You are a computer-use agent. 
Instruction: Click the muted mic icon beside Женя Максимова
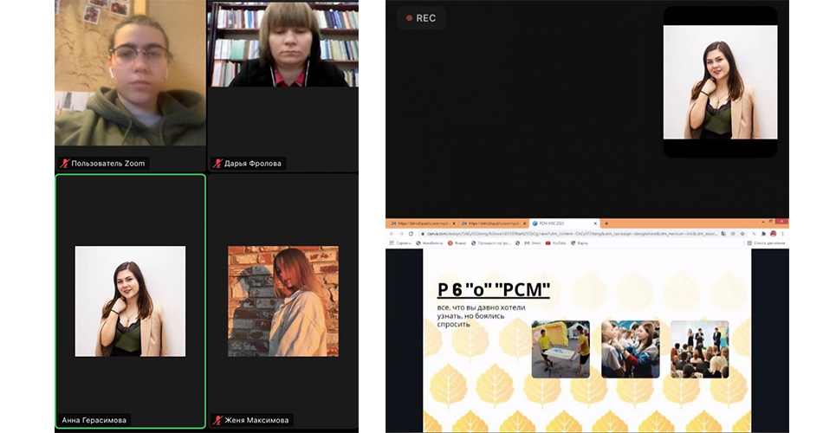[x=217, y=420]
